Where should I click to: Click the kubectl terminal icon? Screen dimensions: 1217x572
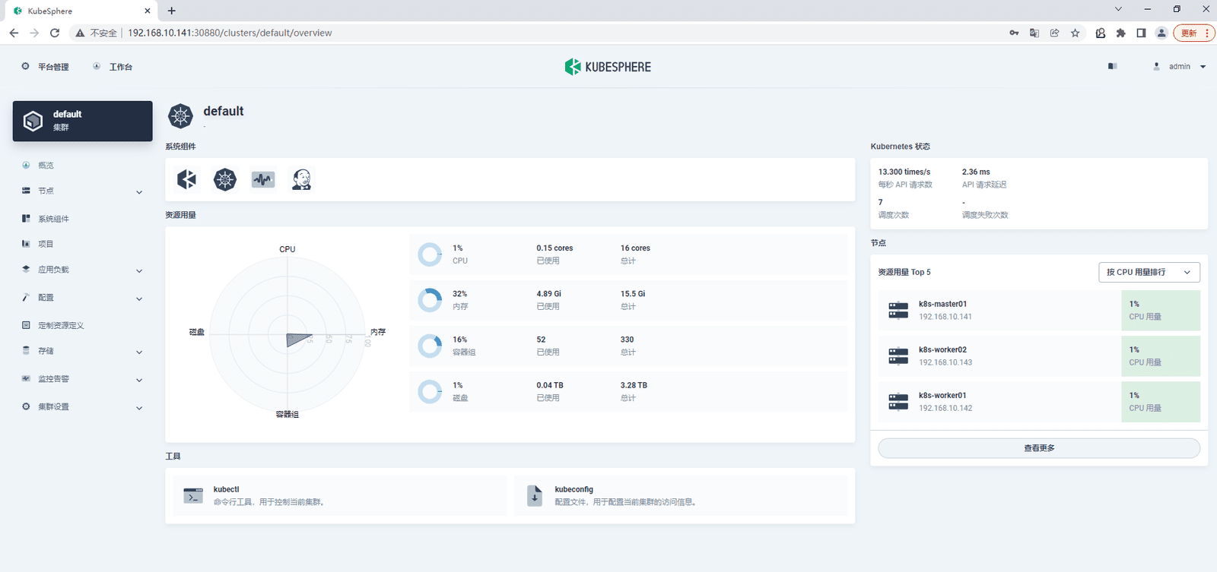click(193, 496)
